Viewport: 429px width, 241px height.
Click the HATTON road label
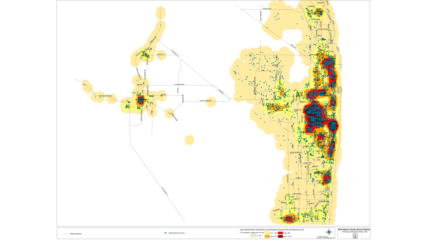click(178, 90)
